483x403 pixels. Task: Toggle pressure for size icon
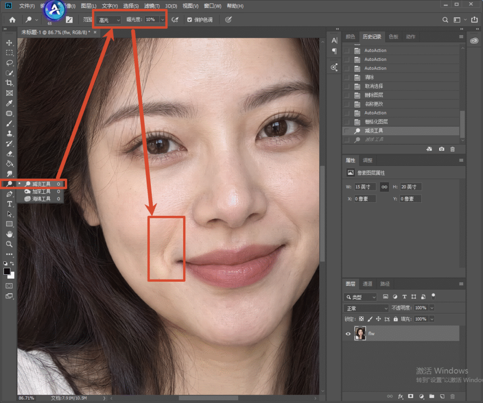point(228,20)
